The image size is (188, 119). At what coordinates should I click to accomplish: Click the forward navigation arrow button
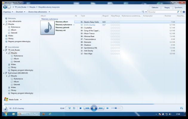coord(9,7)
